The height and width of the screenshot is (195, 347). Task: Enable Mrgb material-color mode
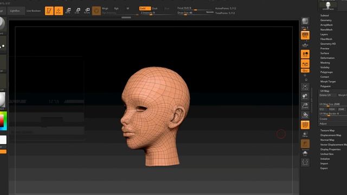(x=105, y=9)
